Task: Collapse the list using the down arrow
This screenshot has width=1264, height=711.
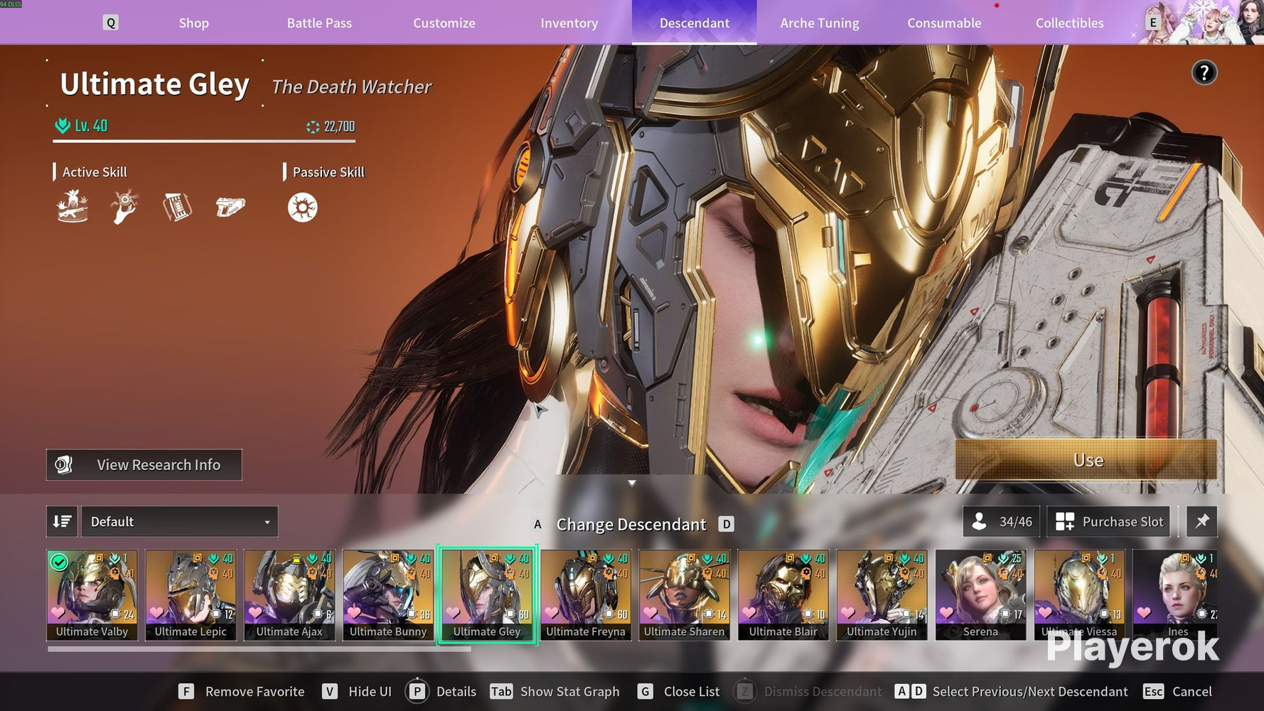Action: [632, 483]
